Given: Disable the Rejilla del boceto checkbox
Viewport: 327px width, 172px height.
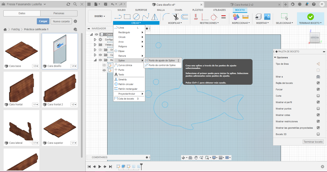Looking at the screenshot, I should coord(318,83).
